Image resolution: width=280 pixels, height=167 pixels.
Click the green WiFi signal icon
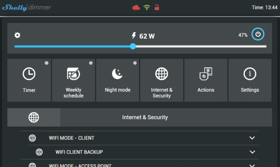tap(147, 7)
